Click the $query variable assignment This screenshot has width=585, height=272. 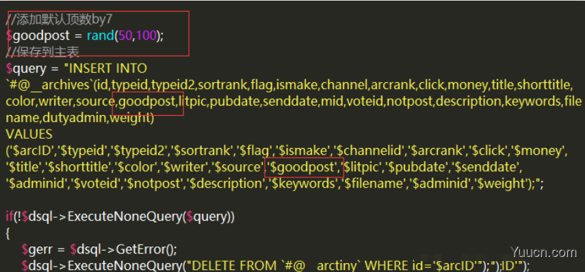pyautogui.click(x=26, y=69)
